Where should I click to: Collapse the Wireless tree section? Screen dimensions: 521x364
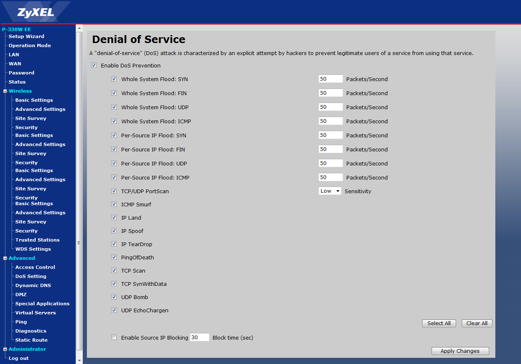coord(5,91)
